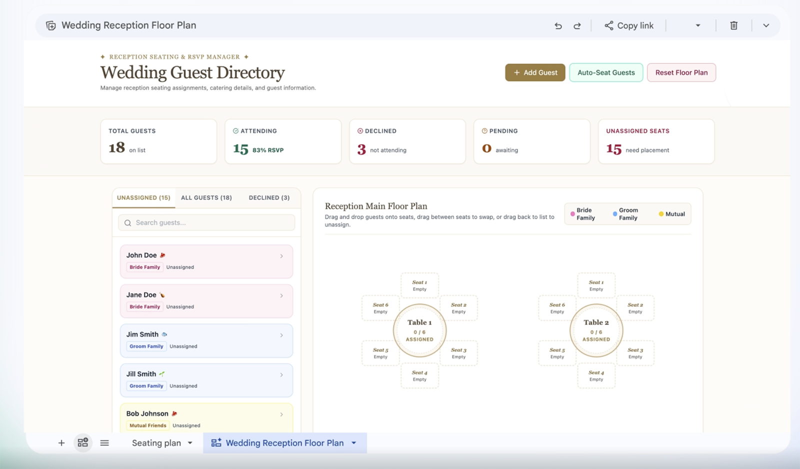Click the undo arrow icon
Viewport: 800px width, 469px height.
(x=558, y=25)
